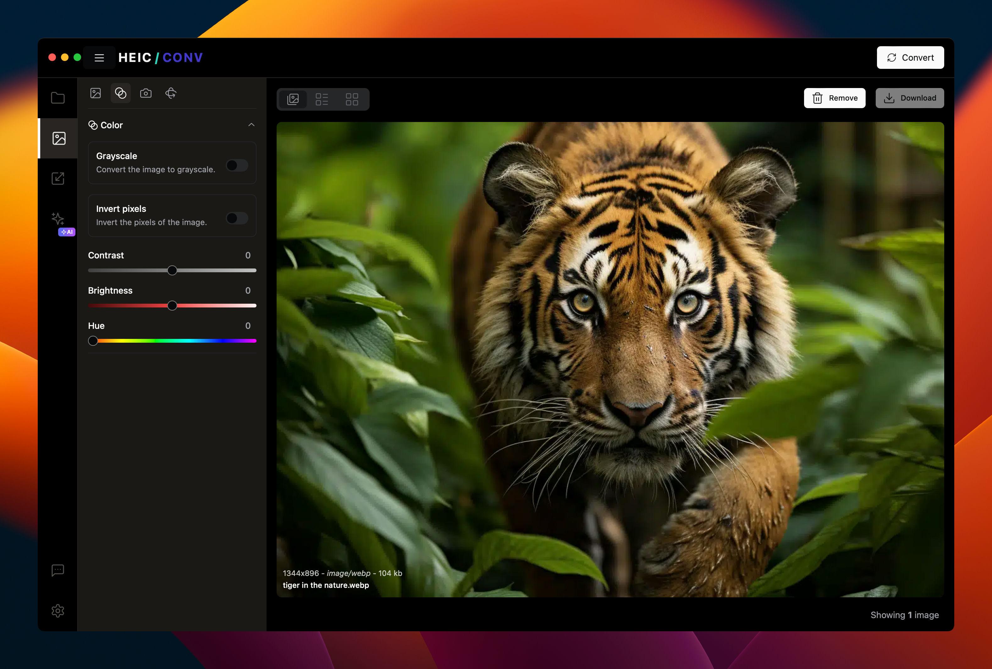Click the Settings gear icon
The image size is (992, 669).
click(58, 610)
